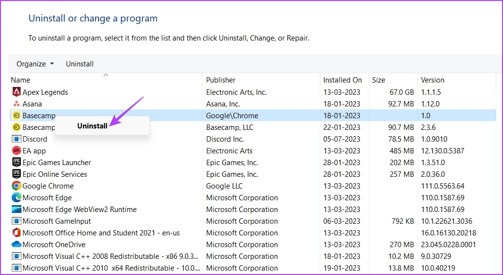Select Visual C++ 2008 Redistributable x86

pyautogui.click(x=111, y=256)
